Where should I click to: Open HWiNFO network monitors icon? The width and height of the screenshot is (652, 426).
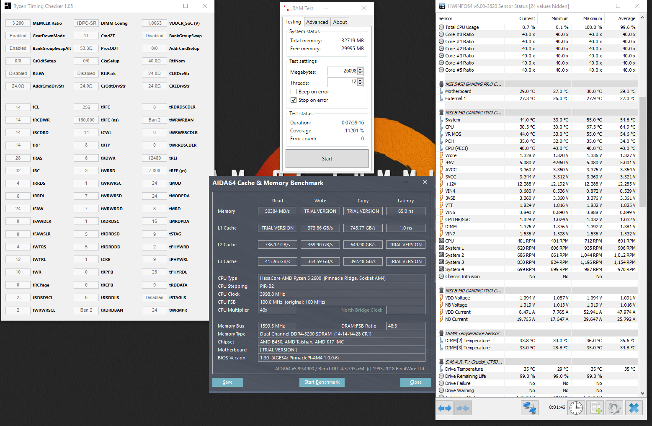coord(530,408)
